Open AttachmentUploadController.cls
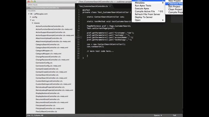Image resolution: width=209 pixels, height=117 pixels. click(x=49, y=38)
